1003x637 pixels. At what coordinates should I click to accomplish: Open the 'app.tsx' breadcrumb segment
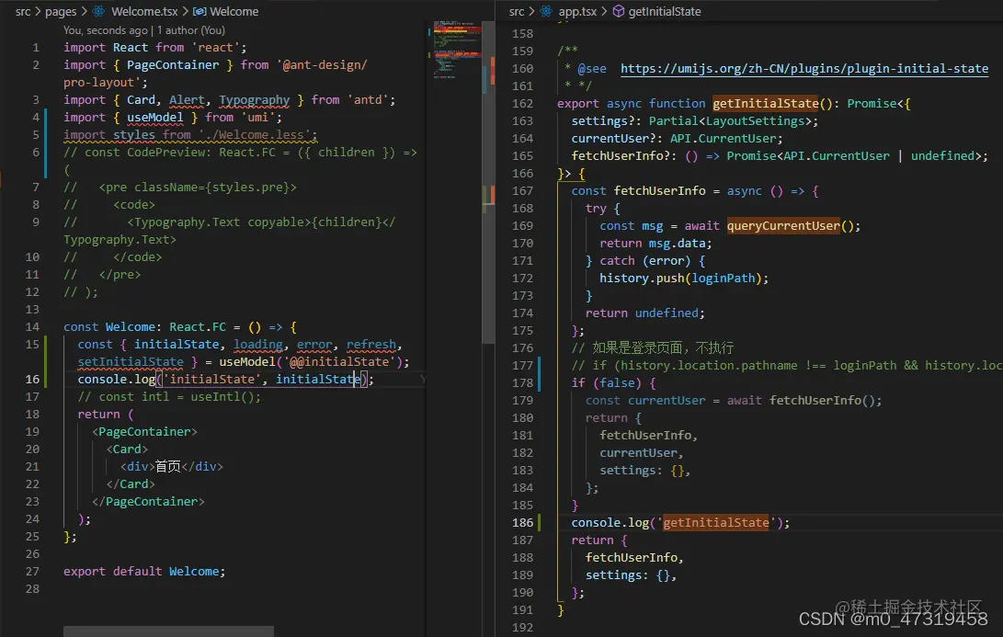click(577, 11)
